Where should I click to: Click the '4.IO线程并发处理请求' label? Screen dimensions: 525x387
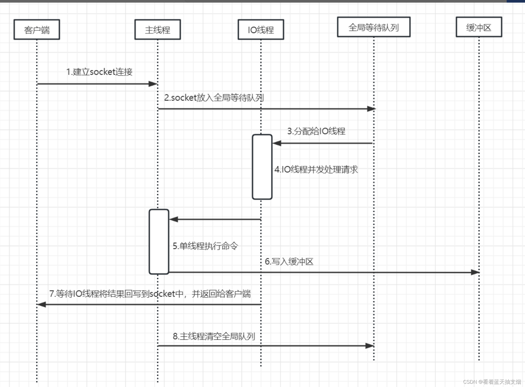[316, 169]
